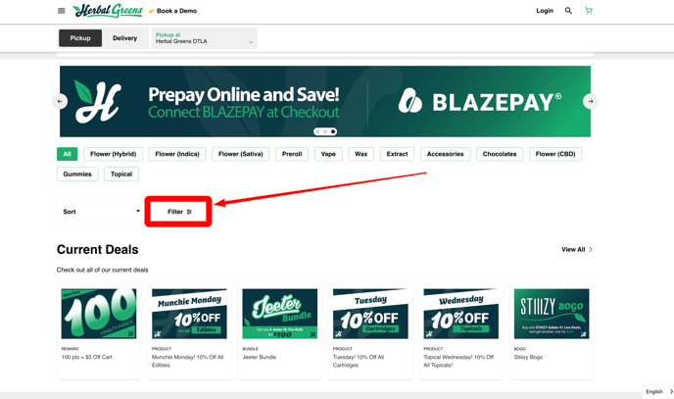Show the Accessories category
674x399 pixels.
point(446,154)
